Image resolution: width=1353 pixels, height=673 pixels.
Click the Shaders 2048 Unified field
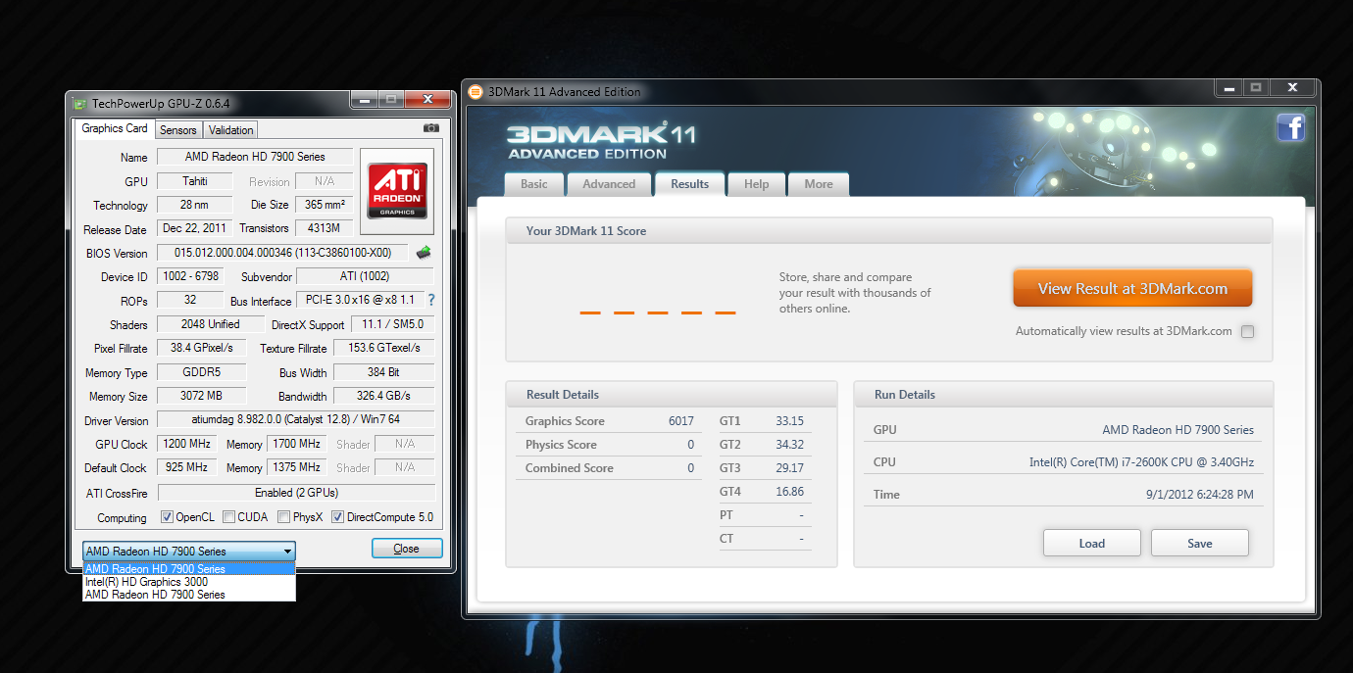click(x=211, y=324)
